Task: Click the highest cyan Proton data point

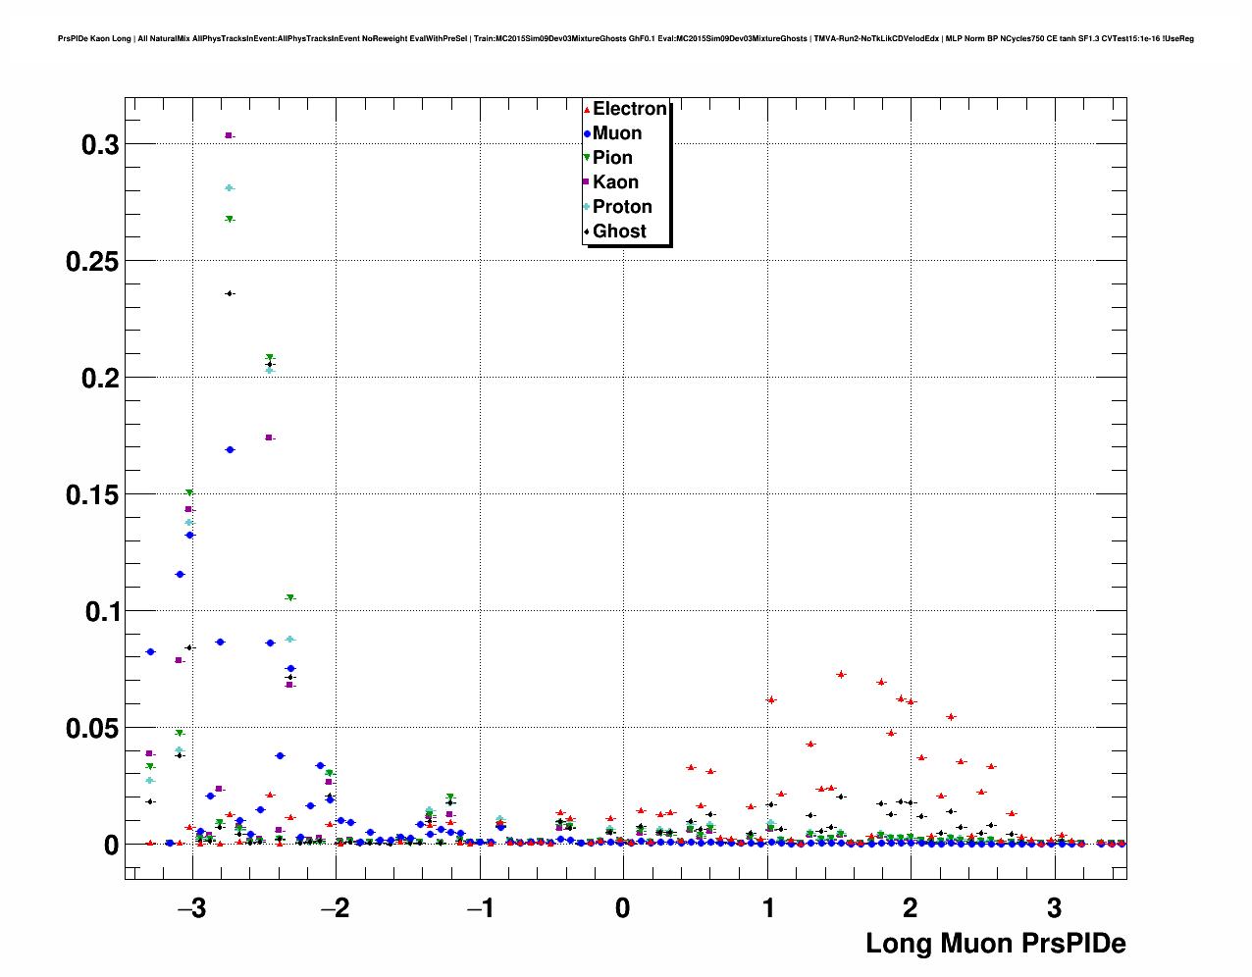Action: (x=229, y=187)
